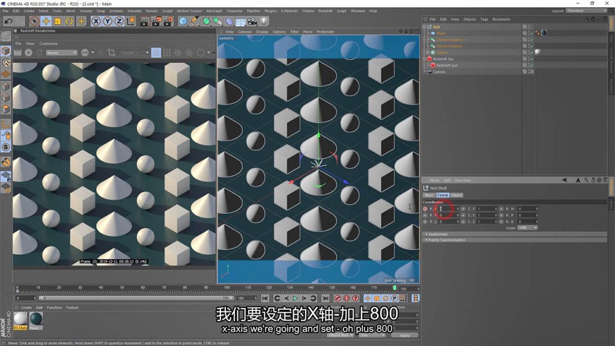Add a Cube primitive object
615x346 pixels.
183,21
